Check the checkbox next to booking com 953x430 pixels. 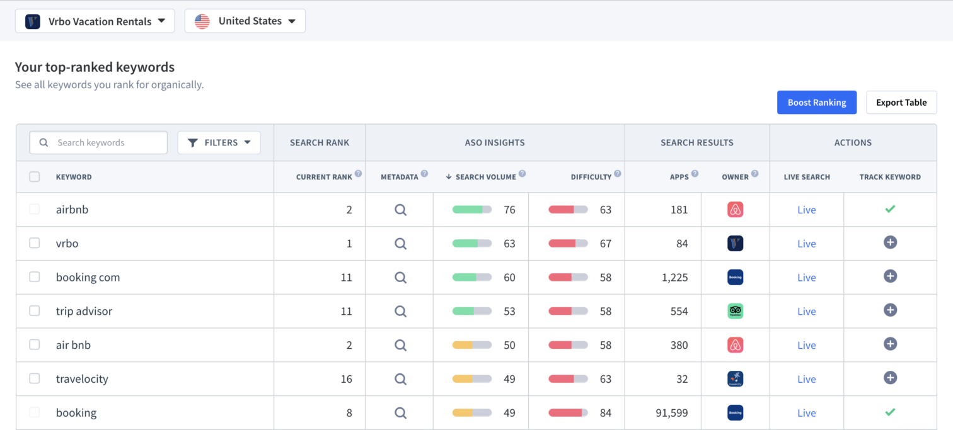pos(35,277)
